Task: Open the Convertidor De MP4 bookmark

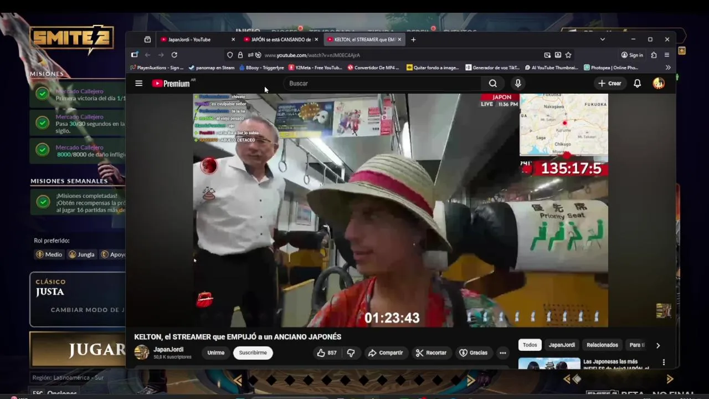Action: click(x=373, y=68)
